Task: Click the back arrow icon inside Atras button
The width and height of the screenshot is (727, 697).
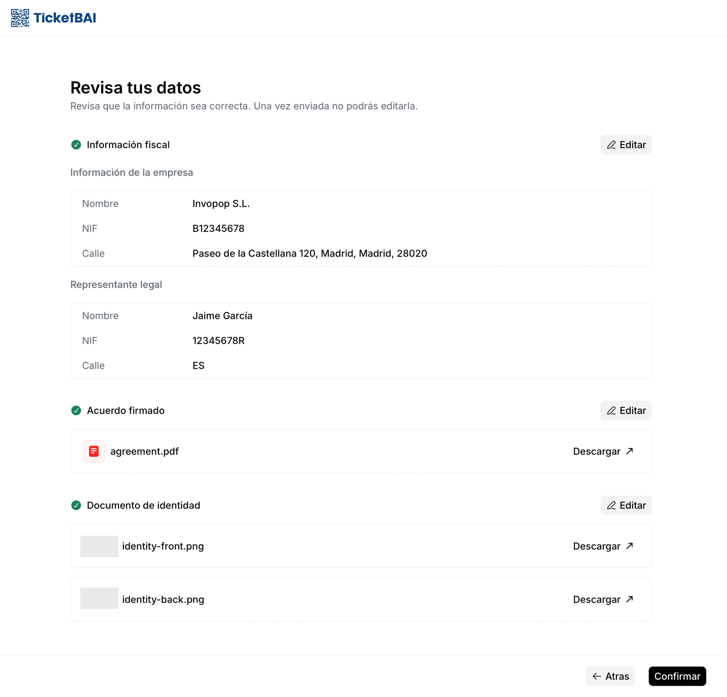Action: coord(596,676)
